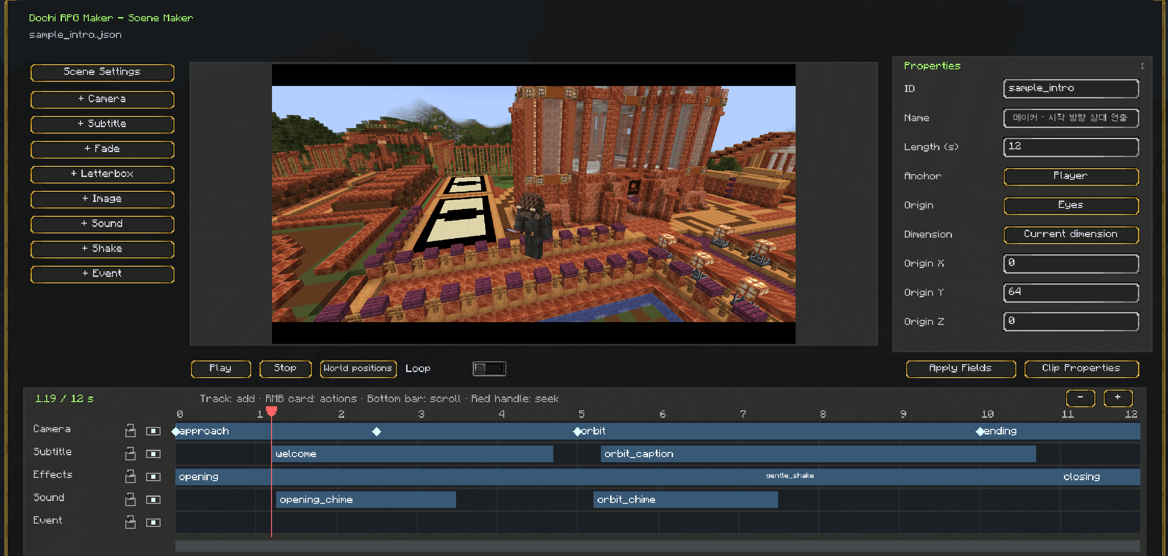
Task: Click the Play button
Action: coord(221,369)
